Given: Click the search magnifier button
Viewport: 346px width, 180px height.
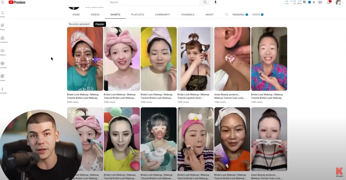Looking at the screenshot, I should pyautogui.click(x=205, y=2).
